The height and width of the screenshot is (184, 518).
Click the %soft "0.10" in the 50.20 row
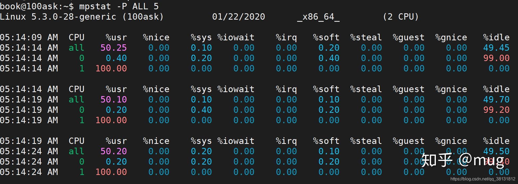point(329,151)
